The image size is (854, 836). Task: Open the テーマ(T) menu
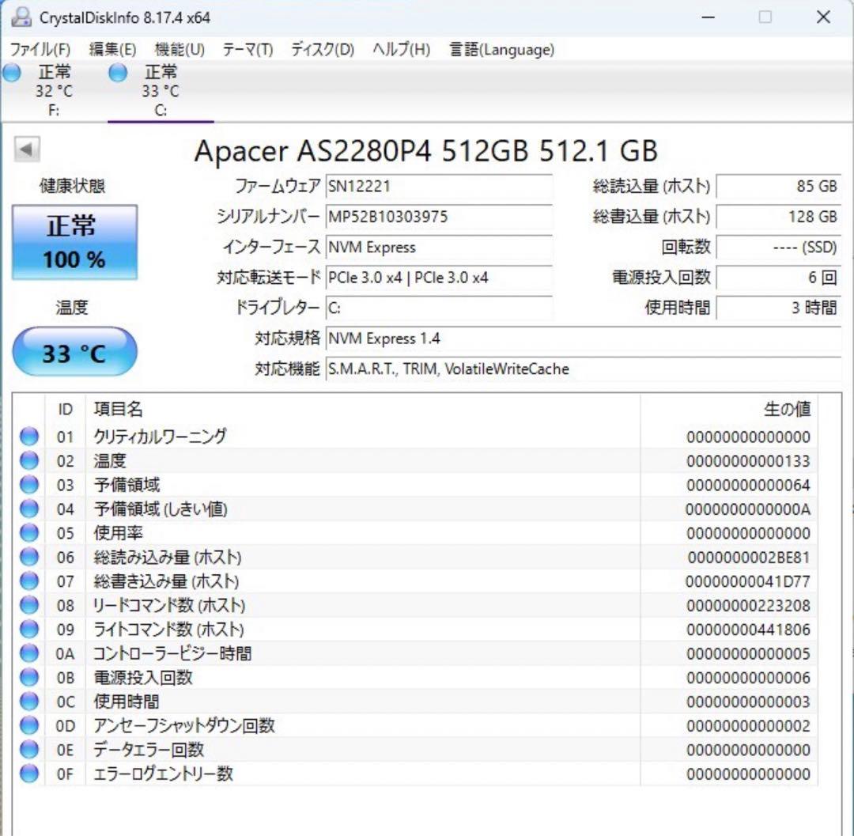click(247, 49)
